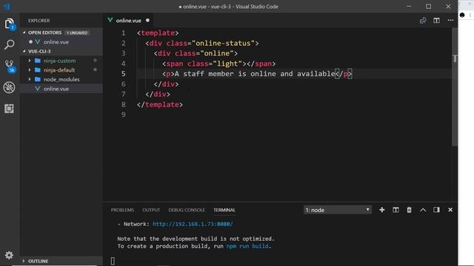Click the ninja-default folder icon

pos(38,70)
